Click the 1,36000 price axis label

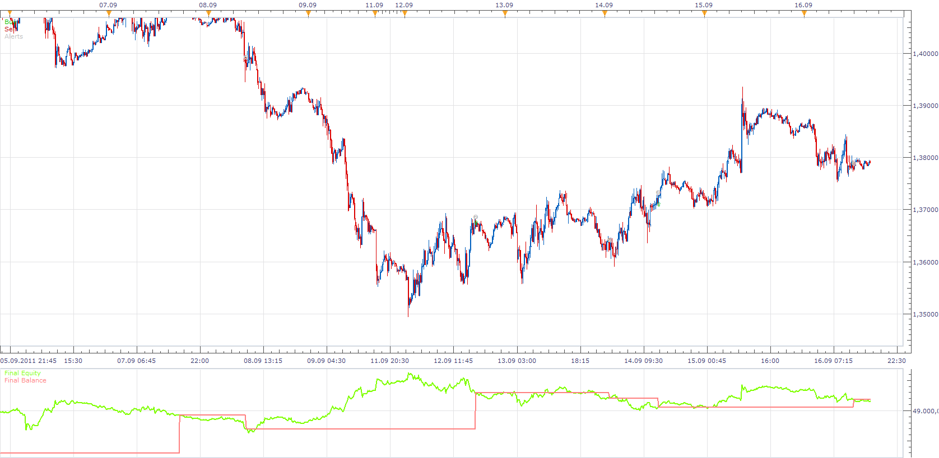click(x=925, y=262)
